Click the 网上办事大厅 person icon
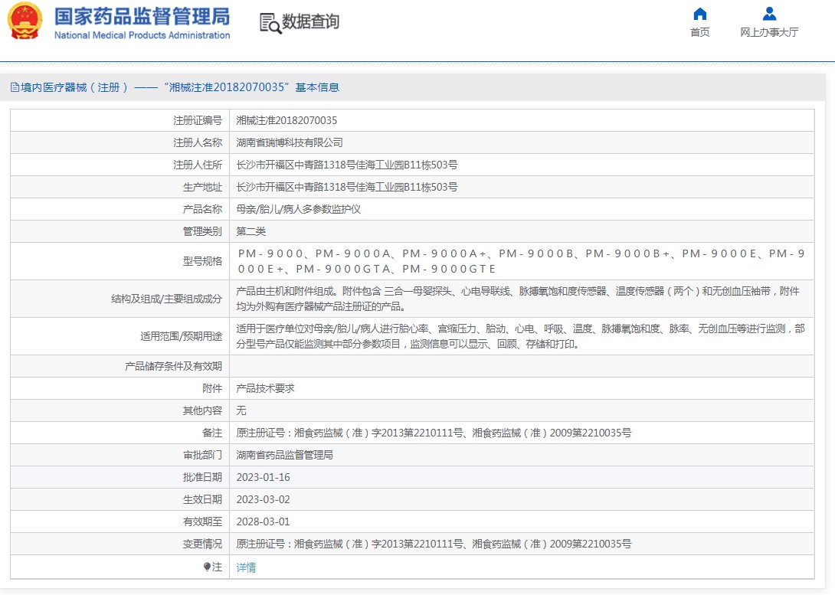The height and width of the screenshot is (595, 835). [x=769, y=13]
